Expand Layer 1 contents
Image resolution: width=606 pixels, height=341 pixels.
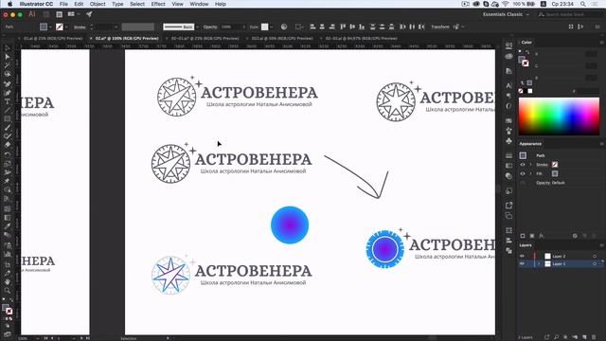(x=539, y=263)
